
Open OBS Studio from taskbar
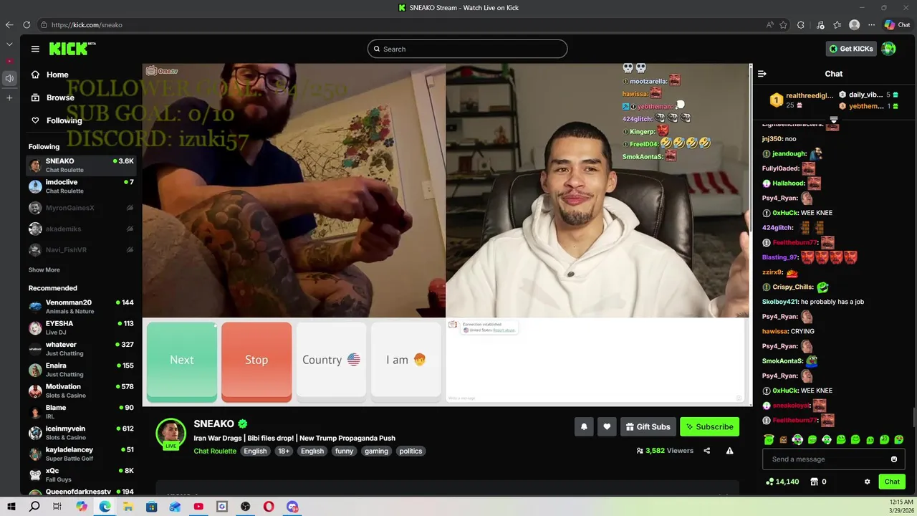(246, 507)
